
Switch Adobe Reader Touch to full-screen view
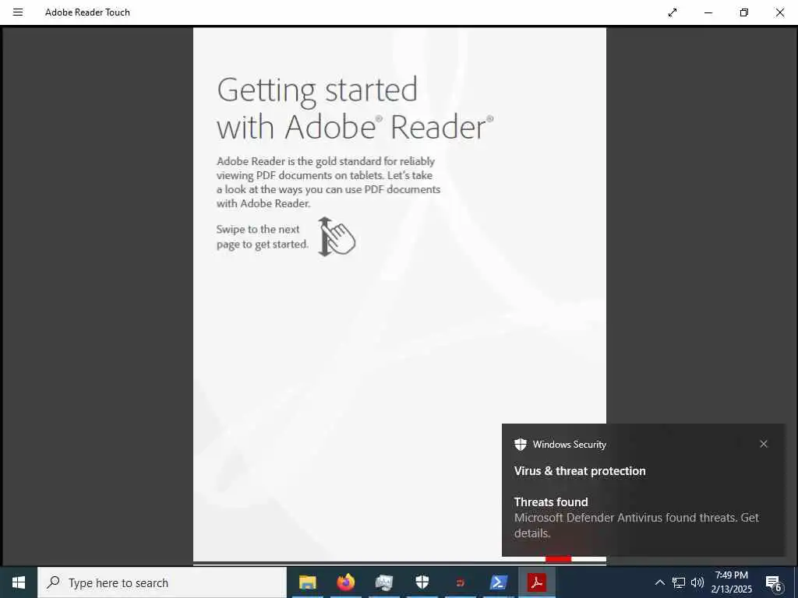click(x=673, y=12)
